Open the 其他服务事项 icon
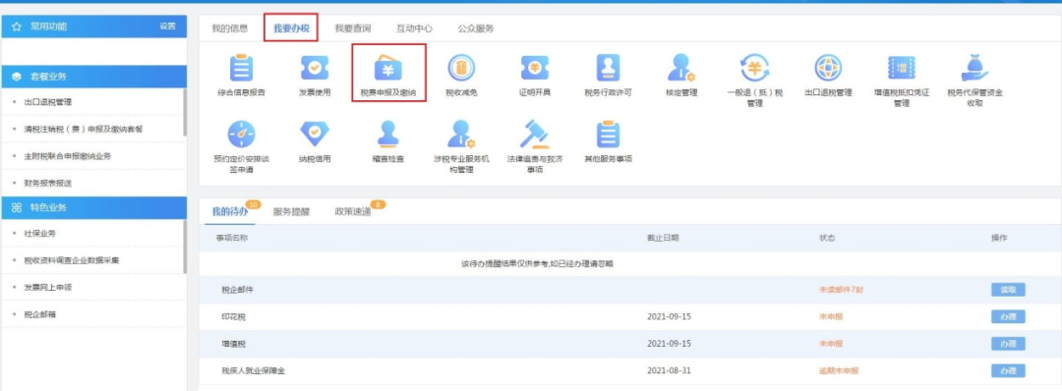Viewport: 1062px width, 391px height. click(x=608, y=135)
